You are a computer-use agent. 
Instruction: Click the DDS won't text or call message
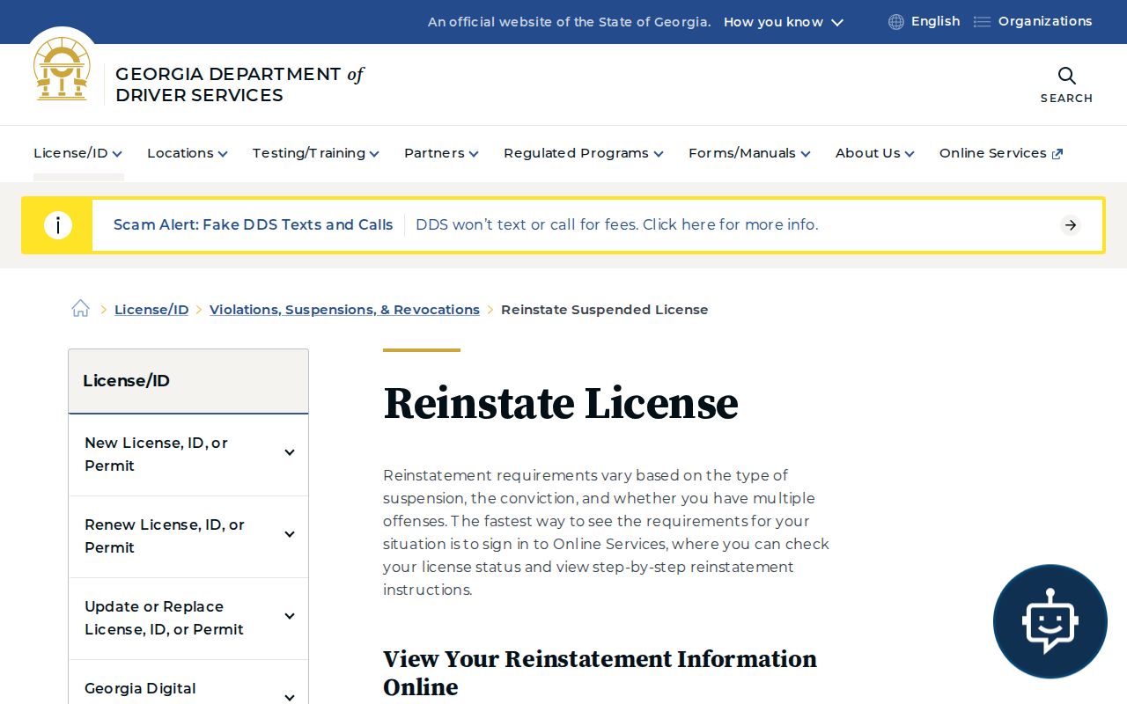click(617, 225)
